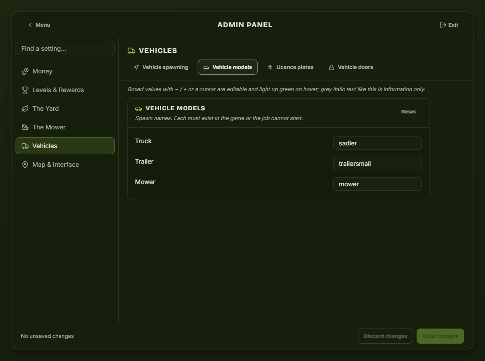Click the trophy icon for Levels & Rewards
This screenshot has height=361, width=485.
click(25, 90)
